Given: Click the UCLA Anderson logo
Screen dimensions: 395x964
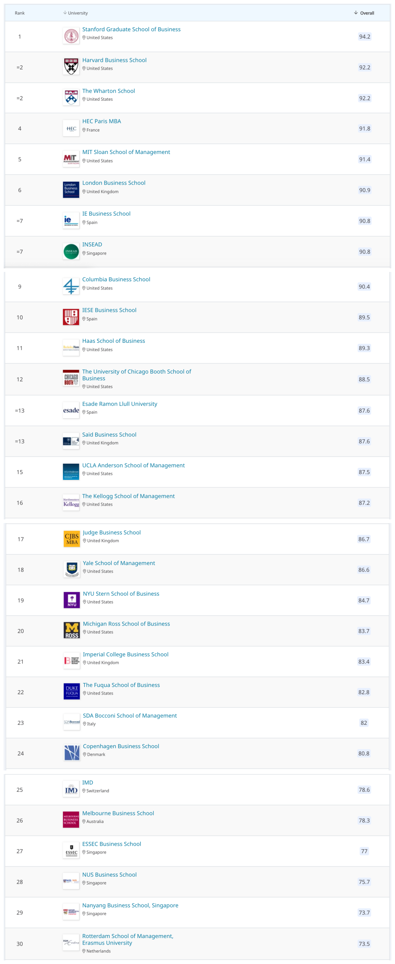Looking at the screenshot, I should tap(71, 472).
